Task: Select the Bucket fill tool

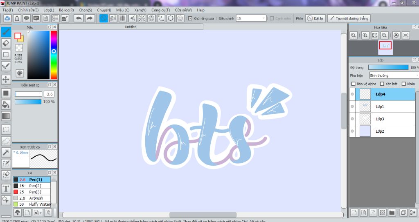Action: point(6,104)
